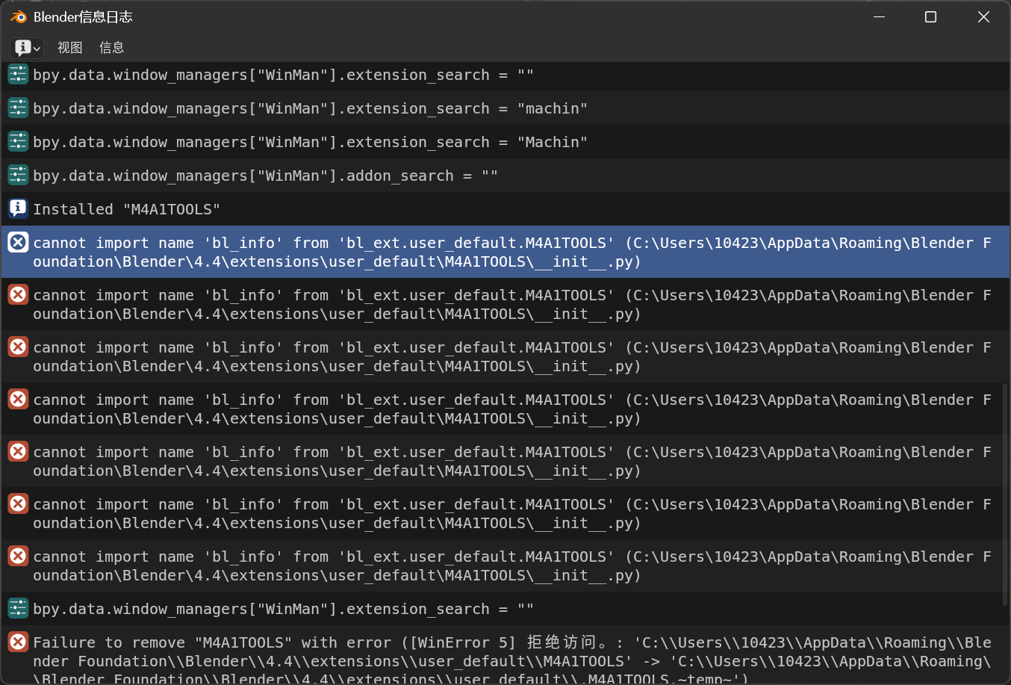The height and width of the screenshot is (685, 1011).
Task: Click the error icon on the highlighted row
Action: tap(18, 242)
